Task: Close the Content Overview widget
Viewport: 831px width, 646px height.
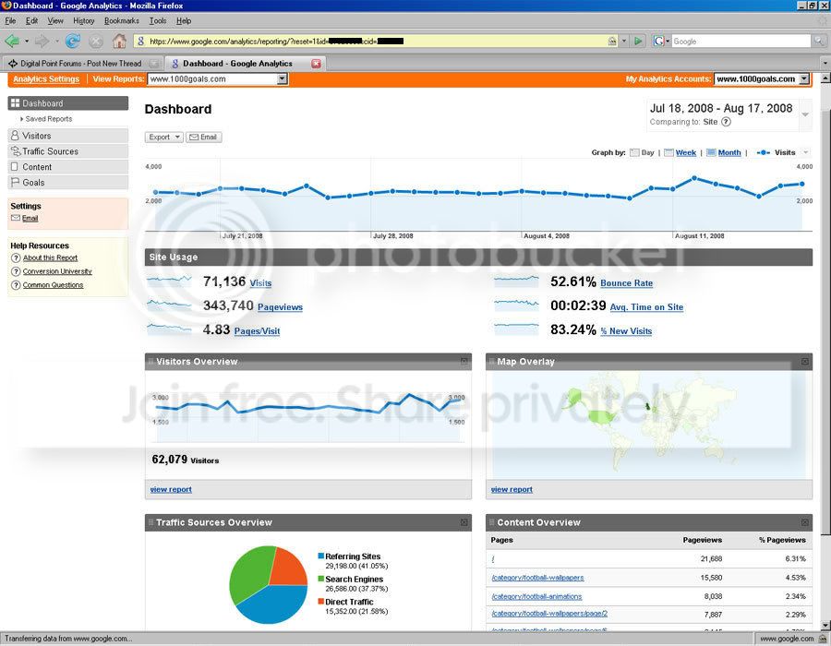Action: (x=804, y=522)
